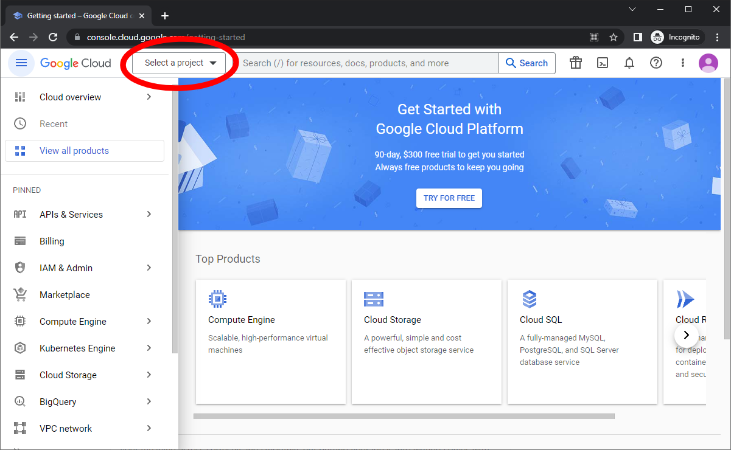The height and width of the screenshot is (450, 731).
Task: Open Marketplace from the sidebar
Action: (65, 295)
